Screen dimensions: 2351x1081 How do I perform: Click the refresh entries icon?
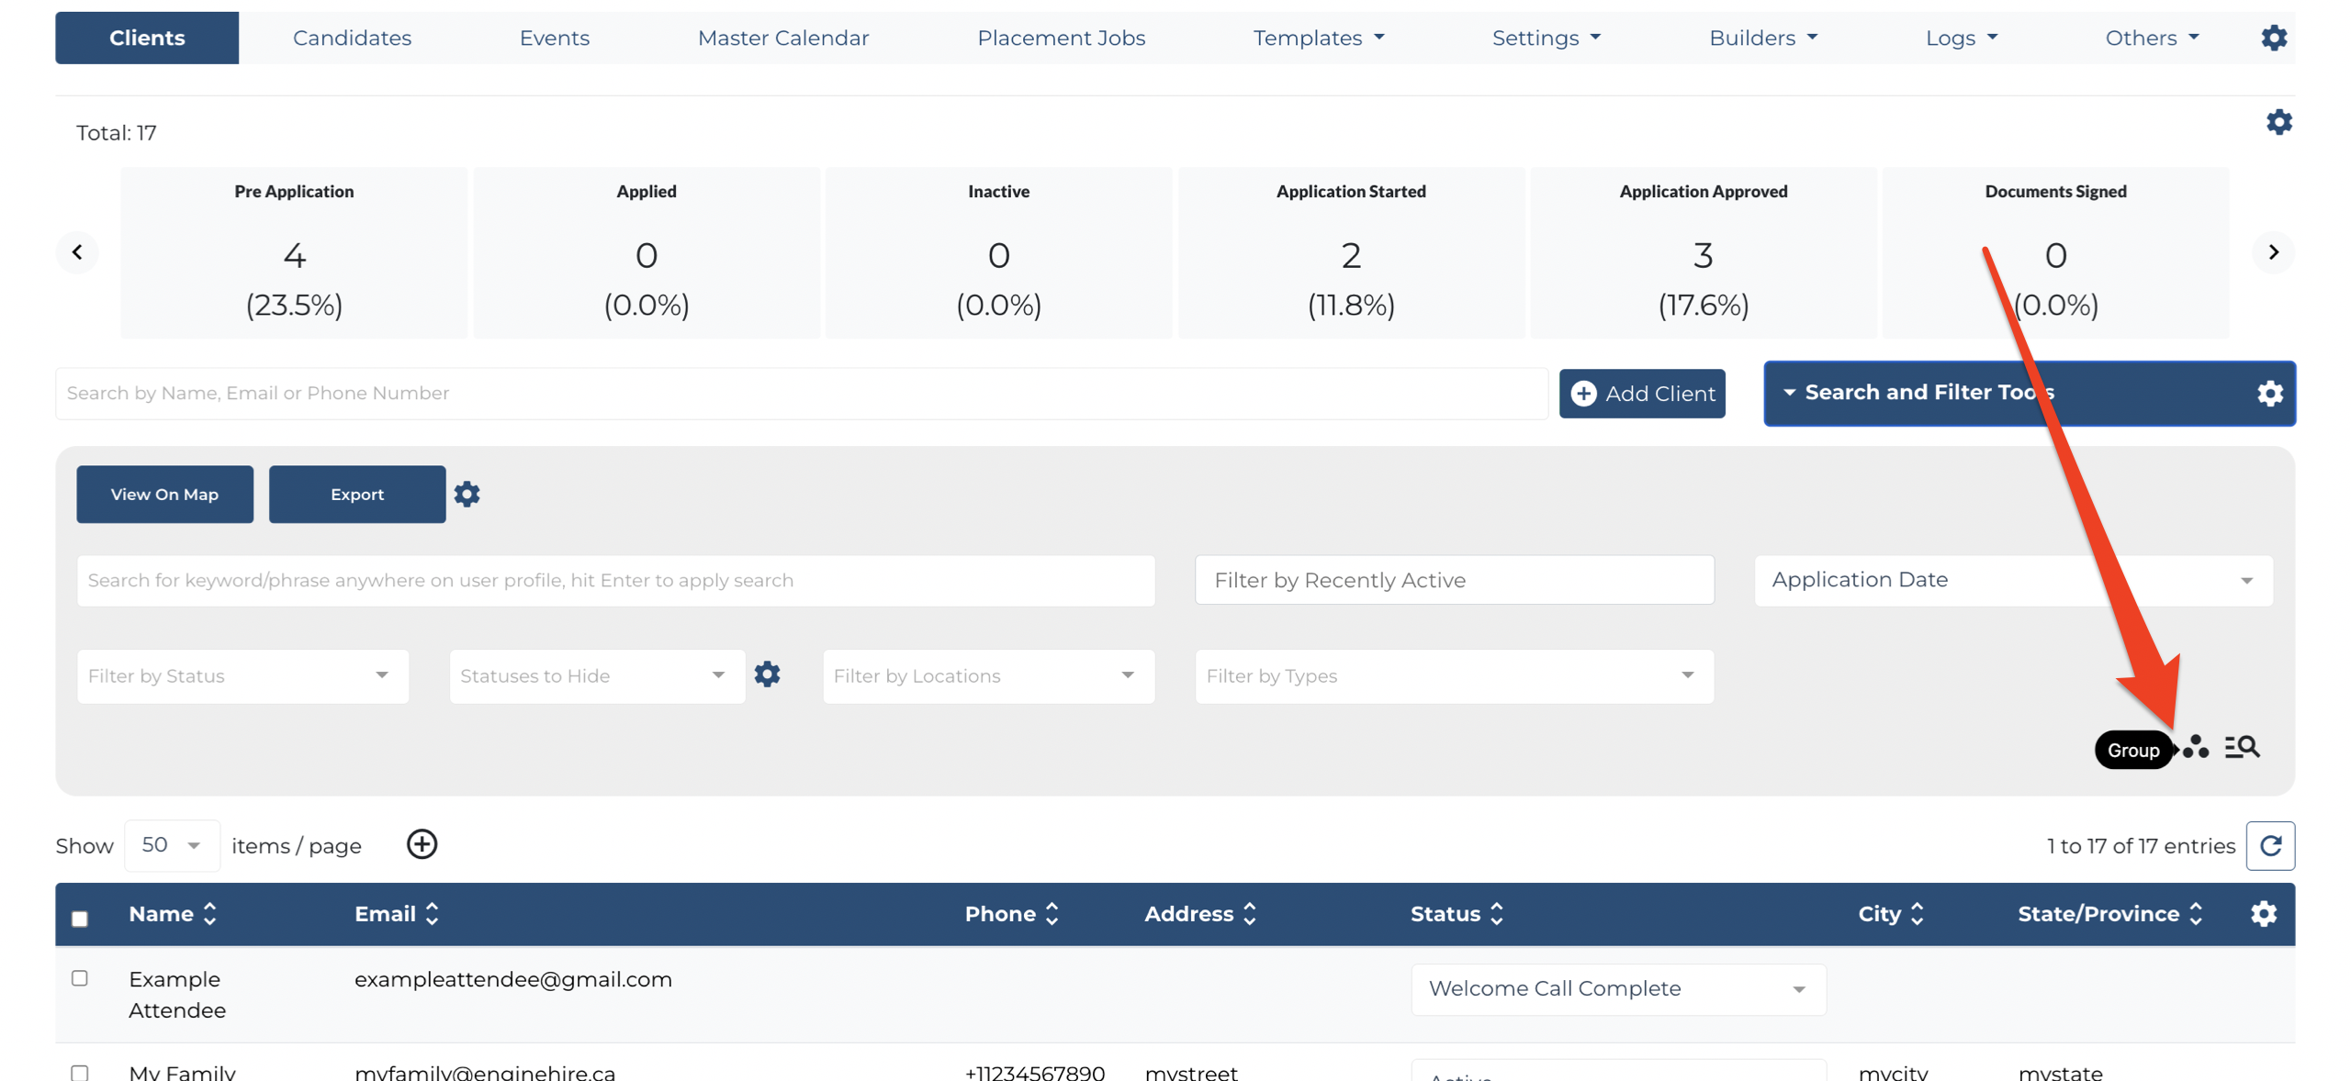[x=2270, y=845]
